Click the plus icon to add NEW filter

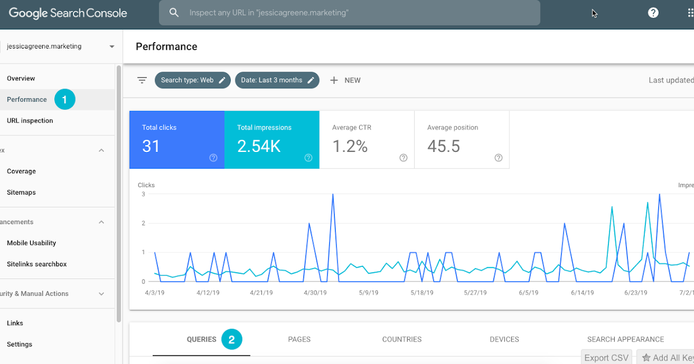[x=334, y=80]
